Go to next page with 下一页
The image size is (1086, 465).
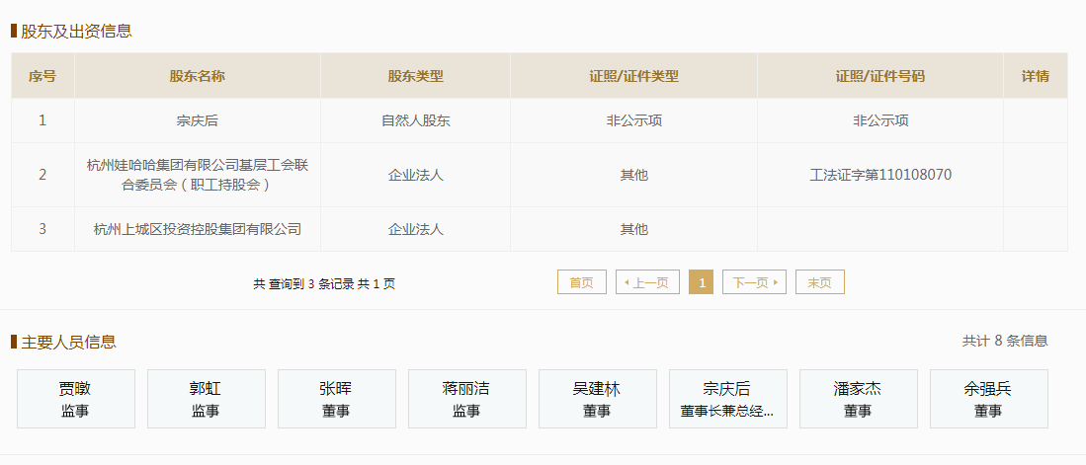(x=754, y=282)
